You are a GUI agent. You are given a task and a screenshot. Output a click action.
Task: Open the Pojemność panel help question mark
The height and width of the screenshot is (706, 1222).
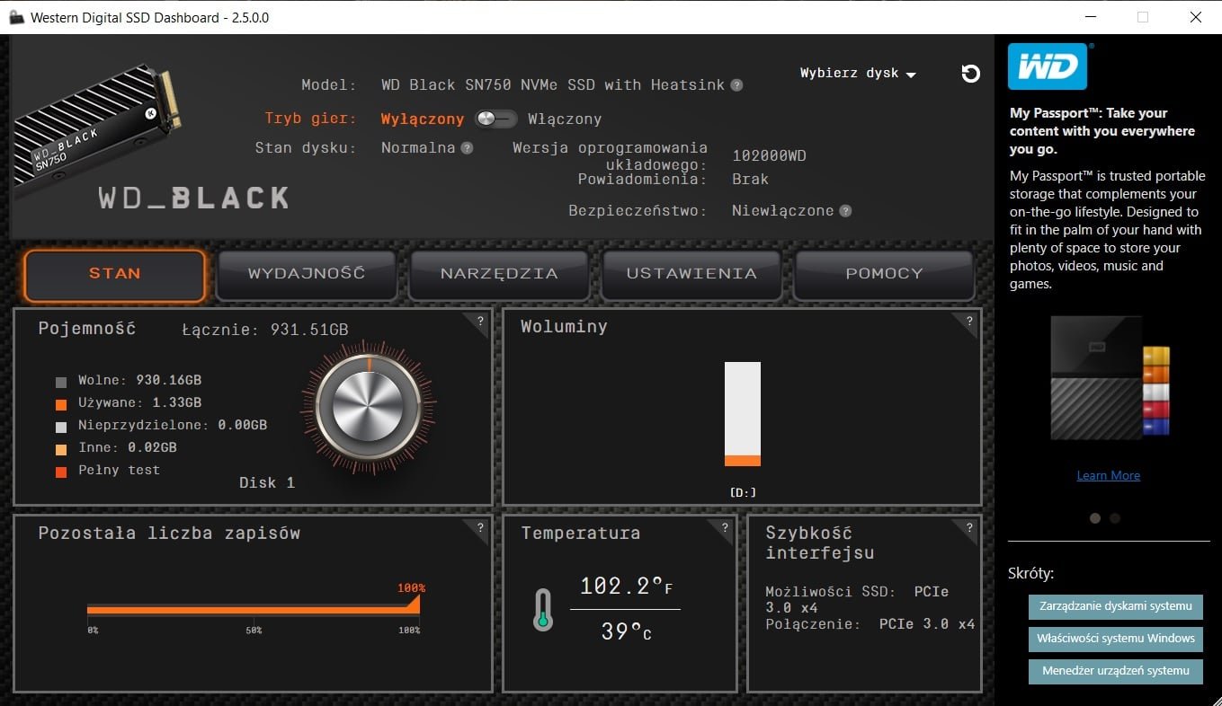pos(480,321)
